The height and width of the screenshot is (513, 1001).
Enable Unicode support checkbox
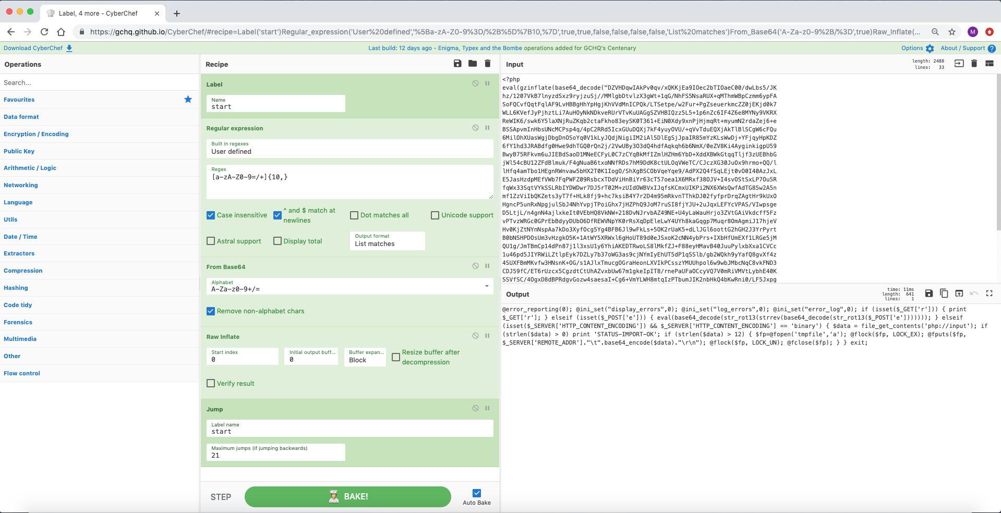[x=435, y=215]
